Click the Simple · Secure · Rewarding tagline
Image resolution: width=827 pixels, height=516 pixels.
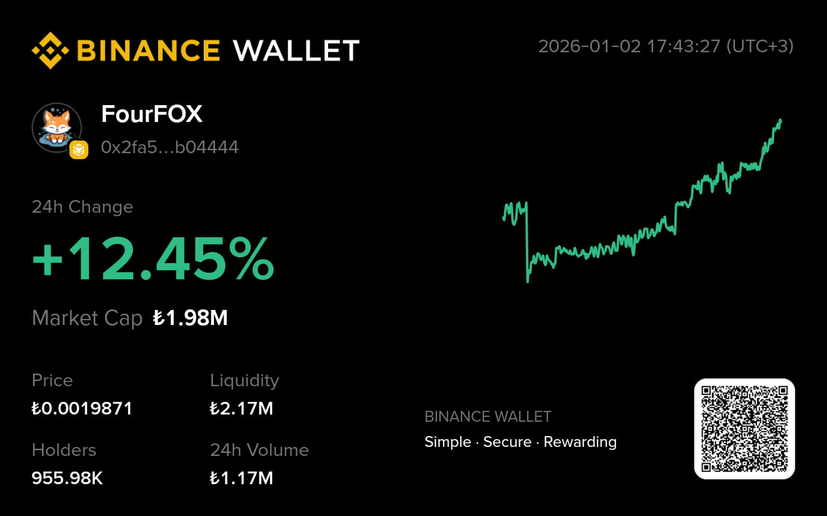(520, 442)
